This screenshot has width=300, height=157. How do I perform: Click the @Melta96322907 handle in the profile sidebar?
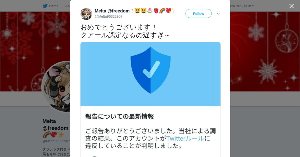point(56,141)
